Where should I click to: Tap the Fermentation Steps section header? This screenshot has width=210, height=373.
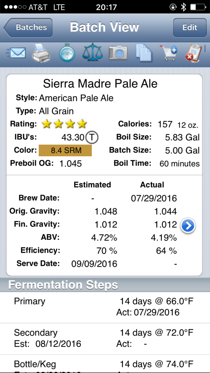pyautogui.click(x=105, y=284)
